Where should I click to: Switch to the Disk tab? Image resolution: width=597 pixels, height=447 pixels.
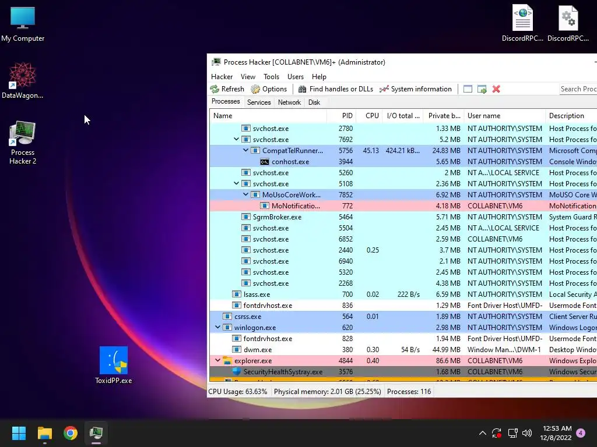pyautogui.click(x=314, y=102)
